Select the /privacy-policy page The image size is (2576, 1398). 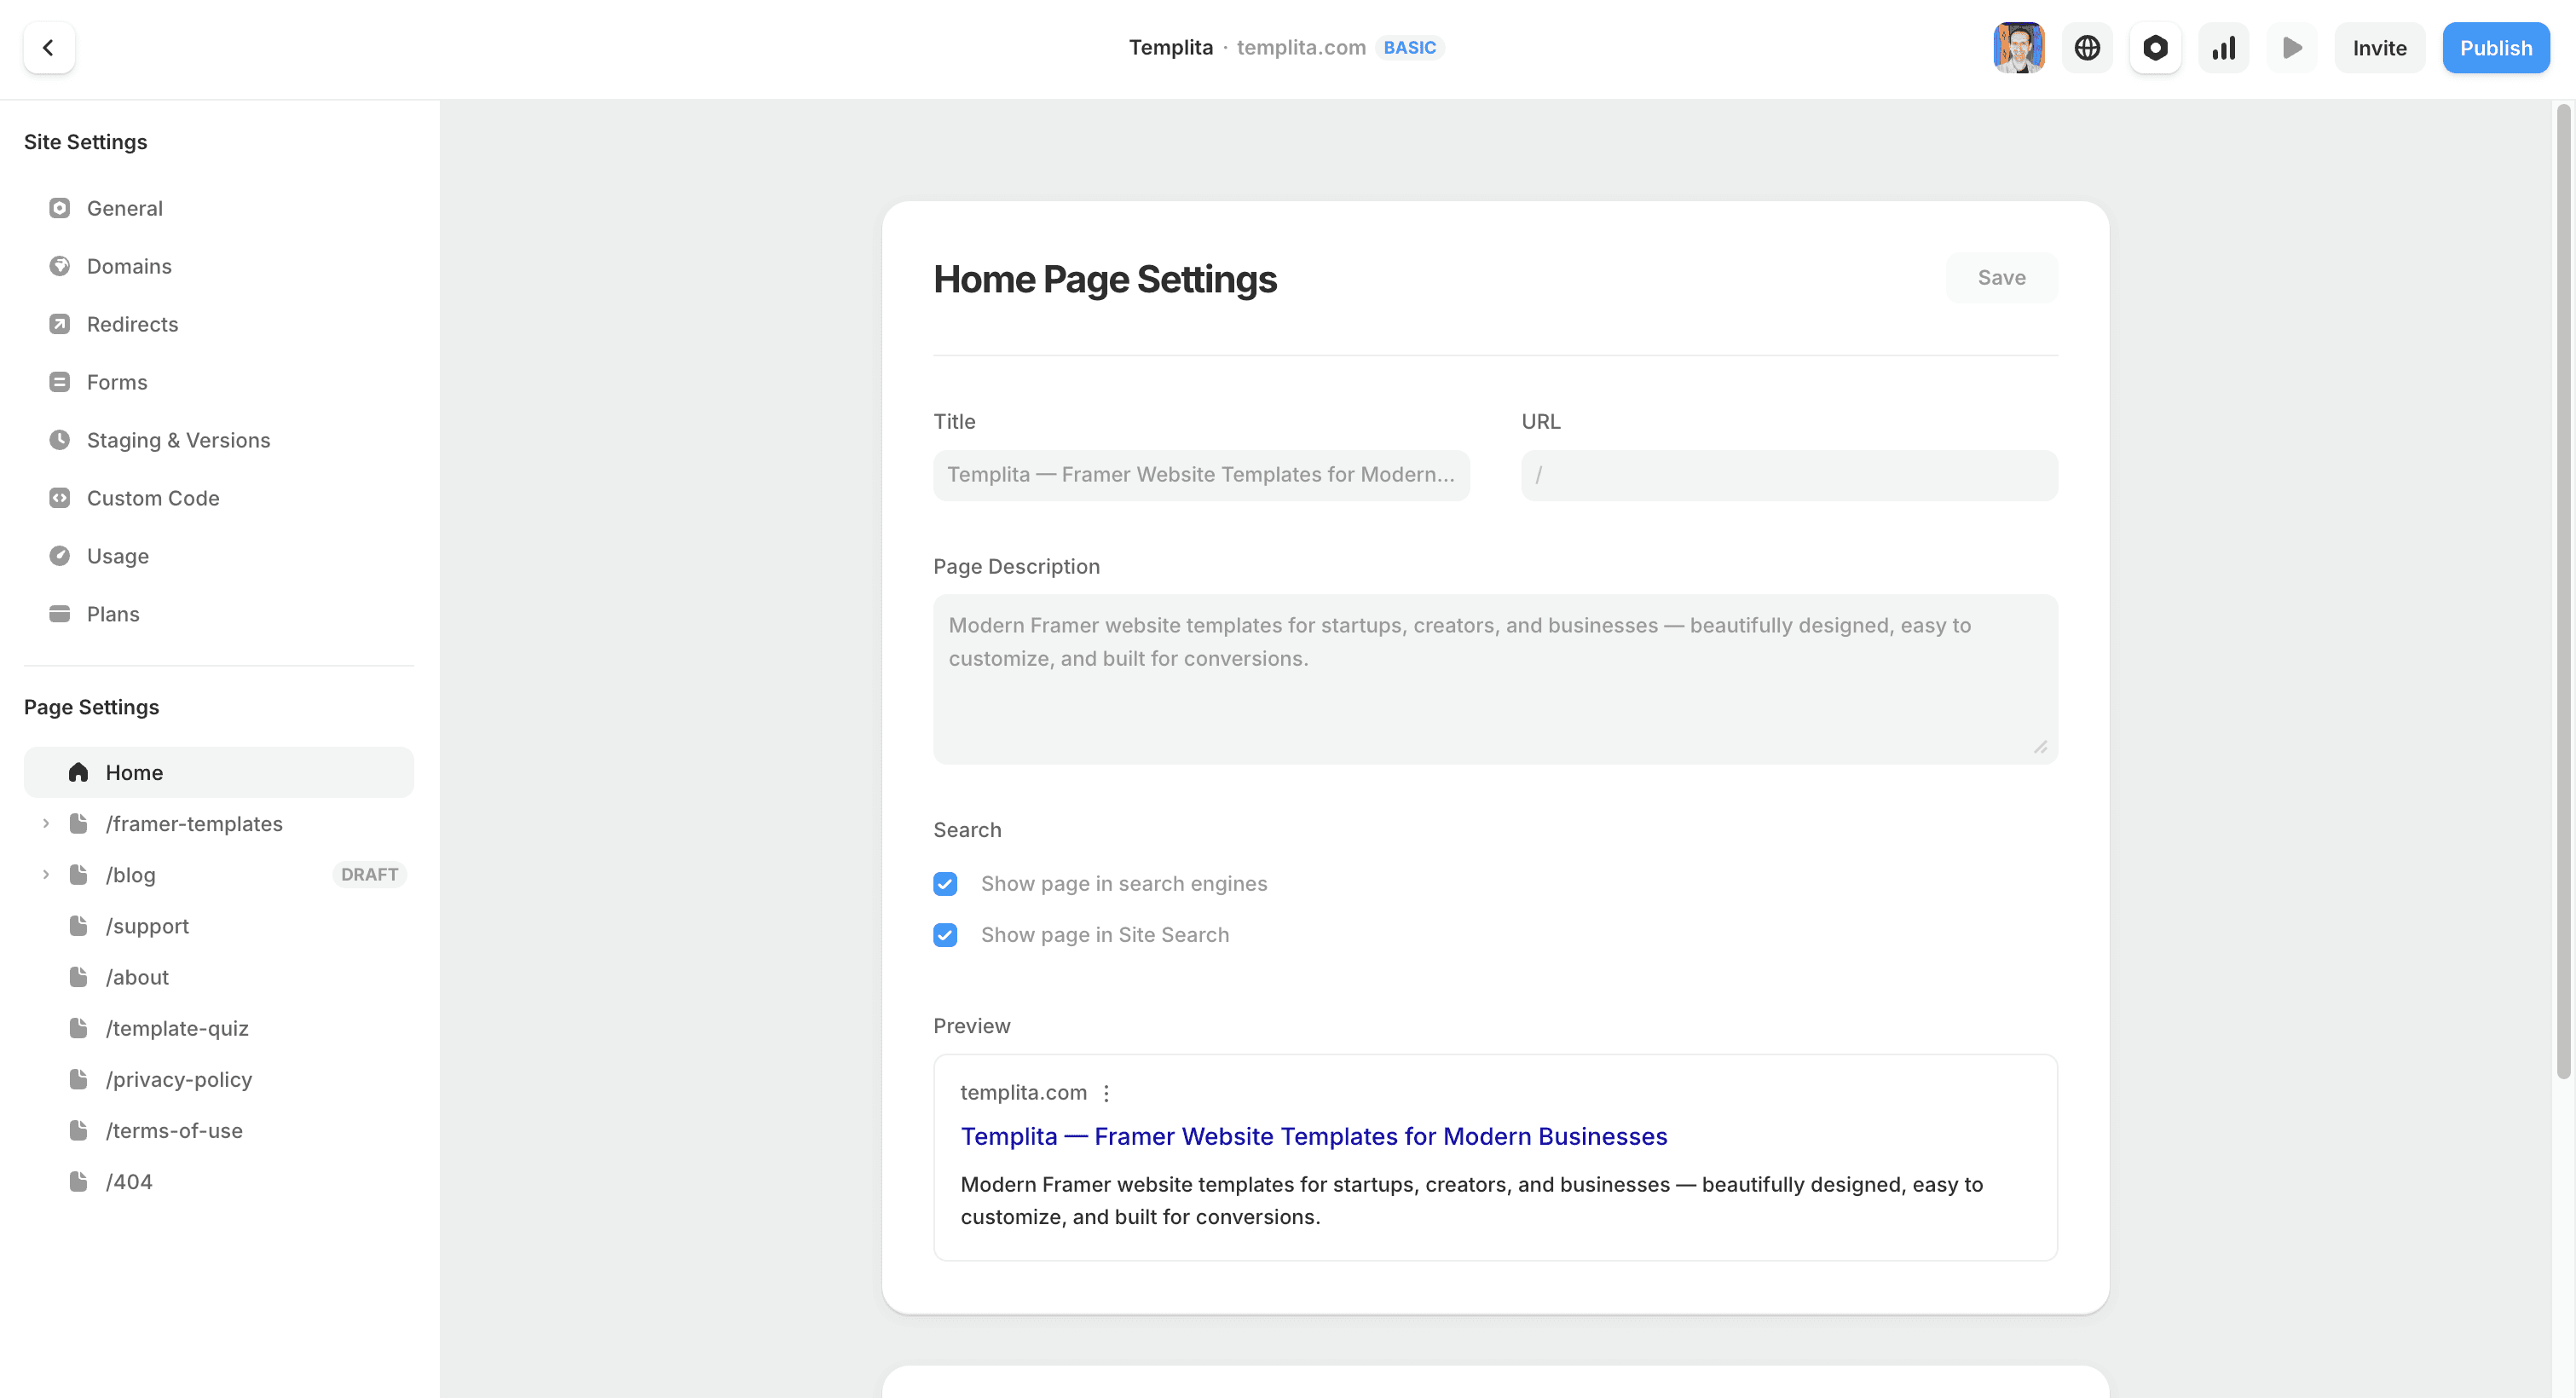[x=219, y=1078]
